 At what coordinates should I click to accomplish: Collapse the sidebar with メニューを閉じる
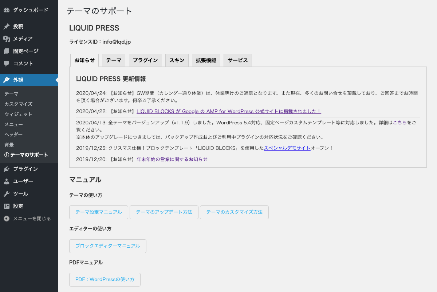click(29, 219)
